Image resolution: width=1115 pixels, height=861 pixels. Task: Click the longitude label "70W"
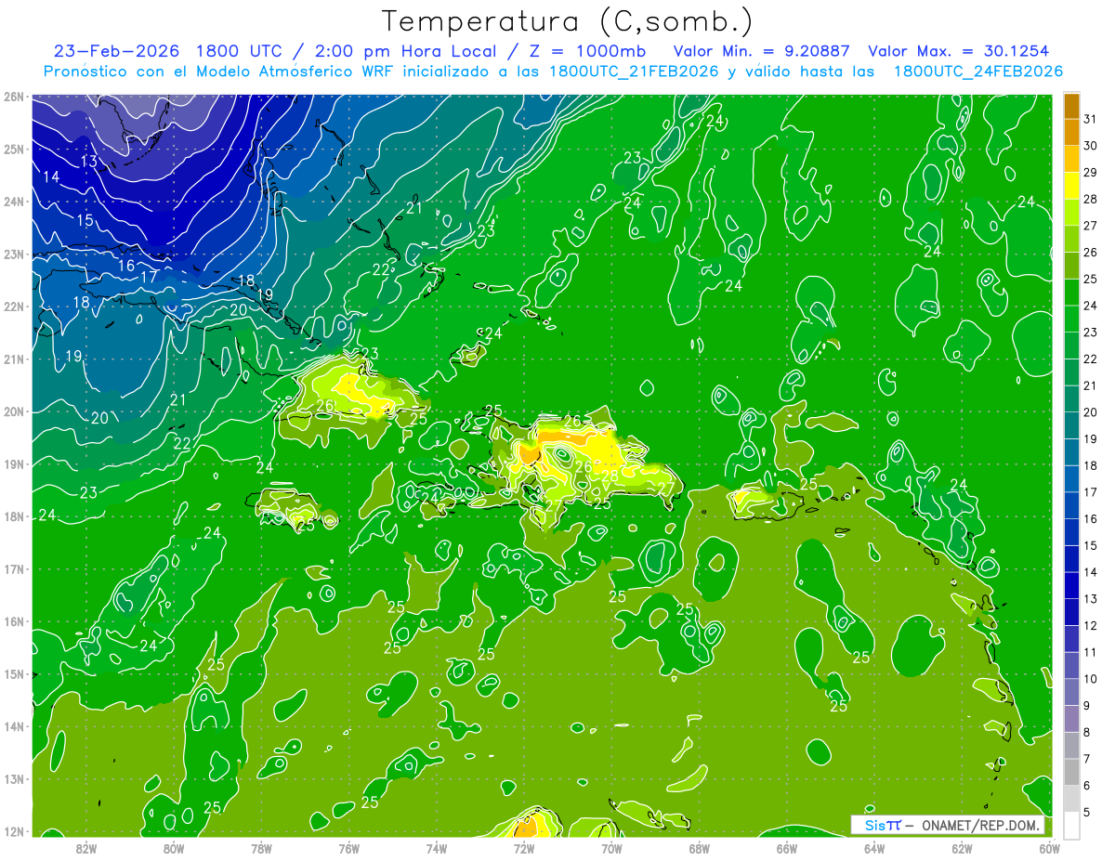(x=611, y=848)
